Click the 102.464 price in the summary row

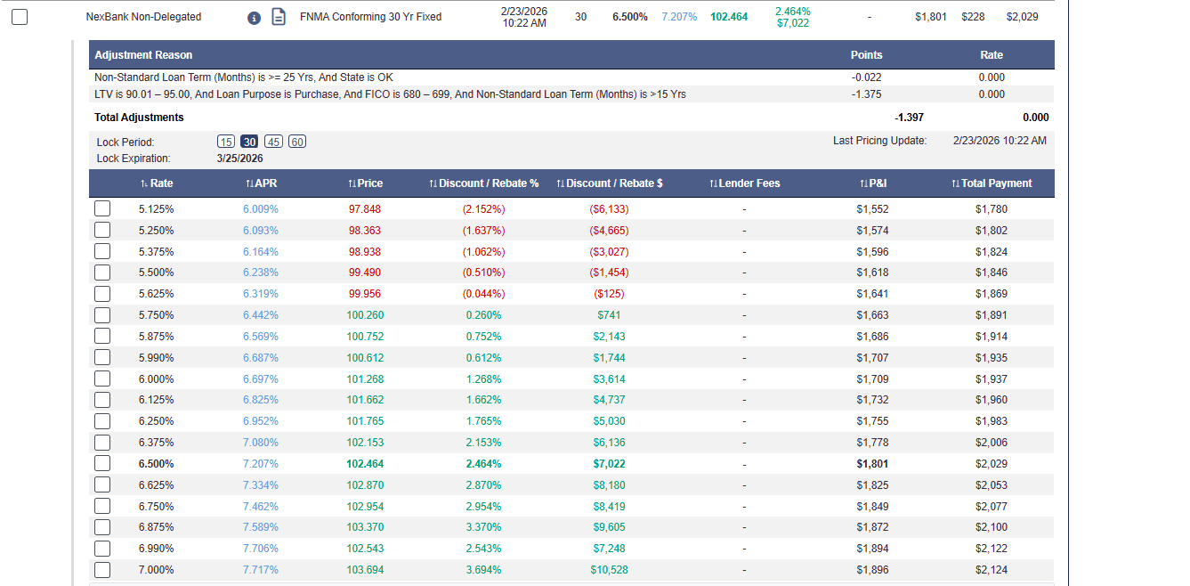(729, 17)
